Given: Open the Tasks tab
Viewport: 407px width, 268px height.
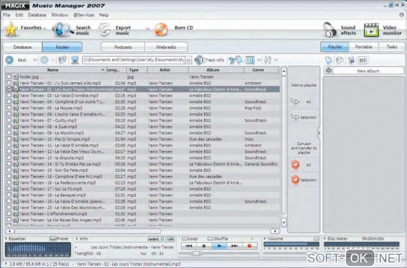Looking at the screenshot, I should click(392, 47).
